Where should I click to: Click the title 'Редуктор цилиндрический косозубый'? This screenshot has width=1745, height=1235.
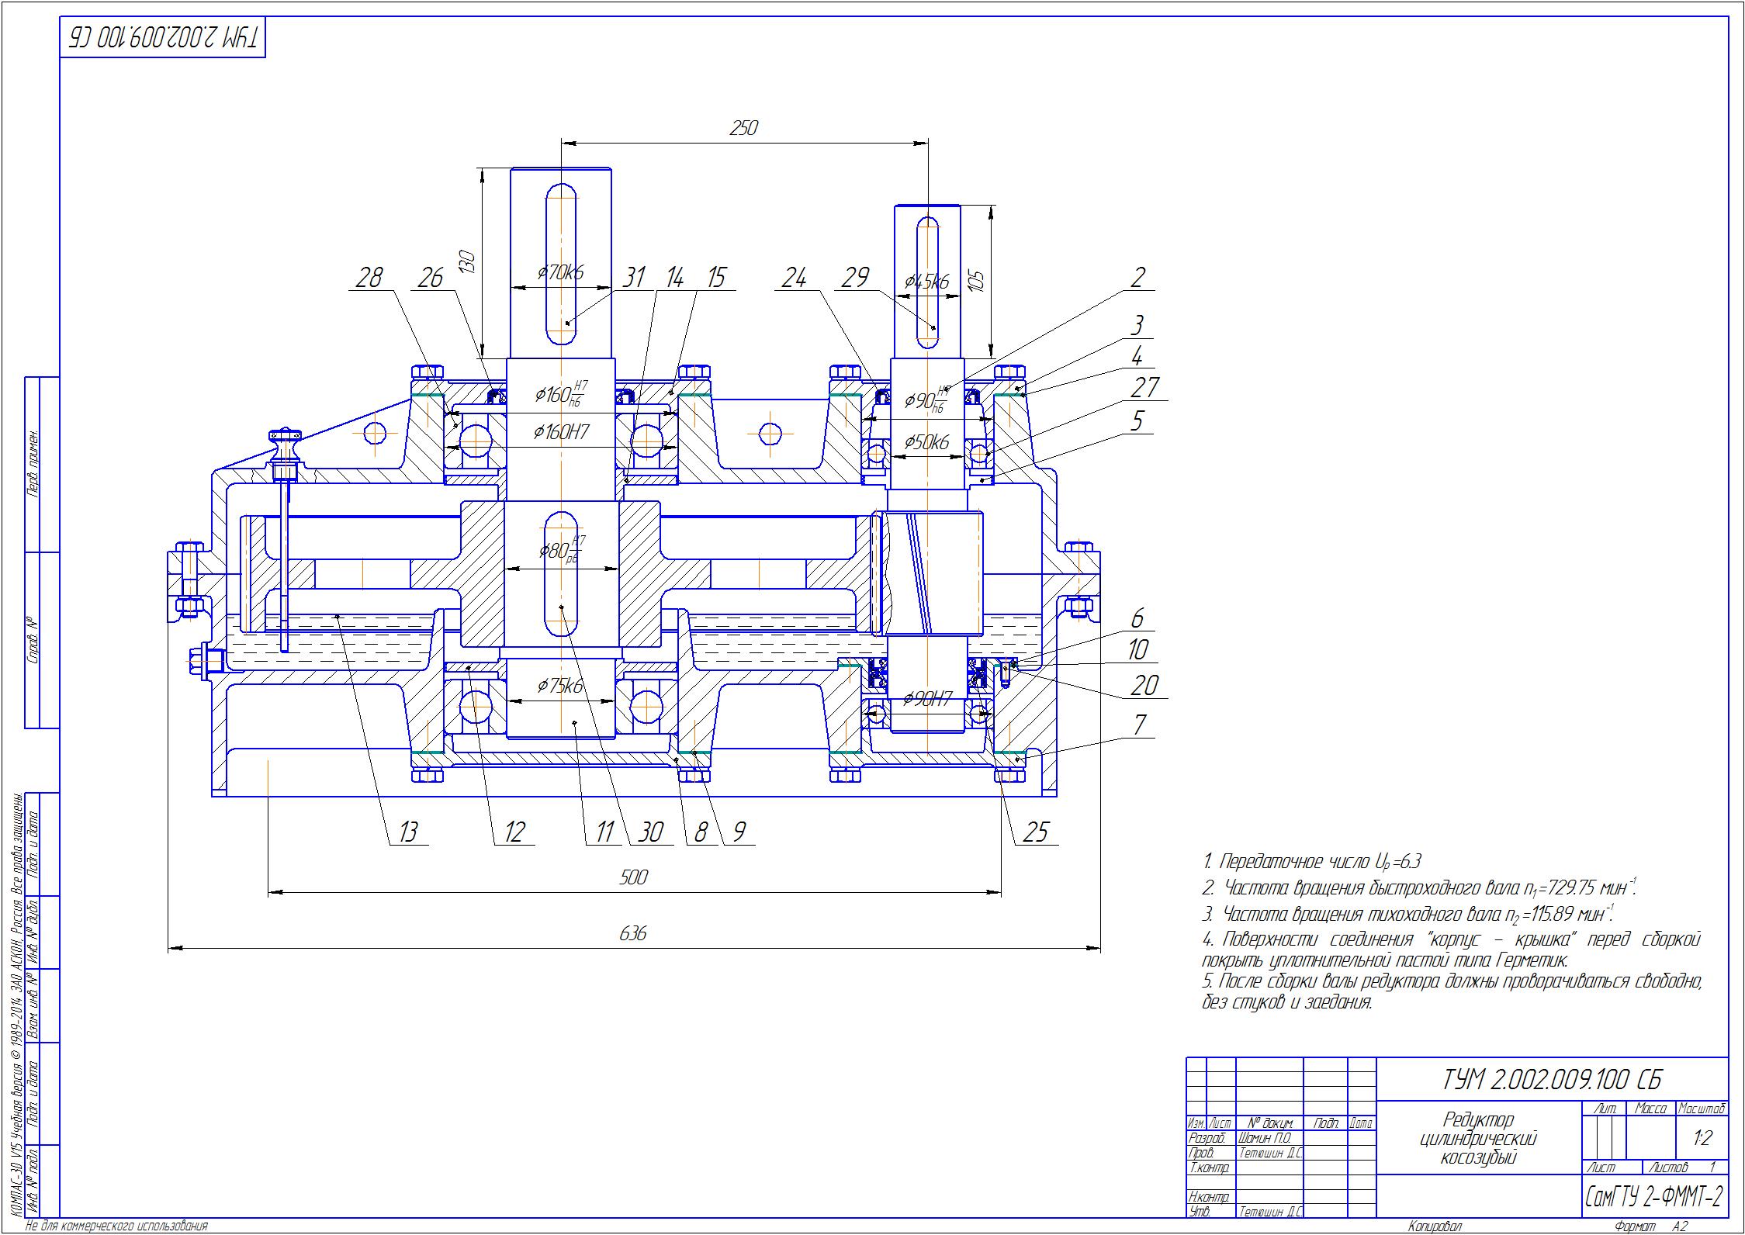(1479, 1140)
